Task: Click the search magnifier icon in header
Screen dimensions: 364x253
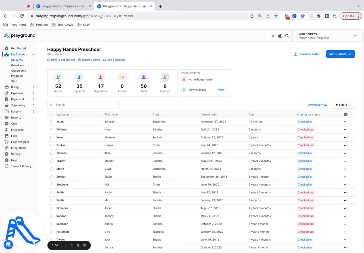Action: (287, 36)
